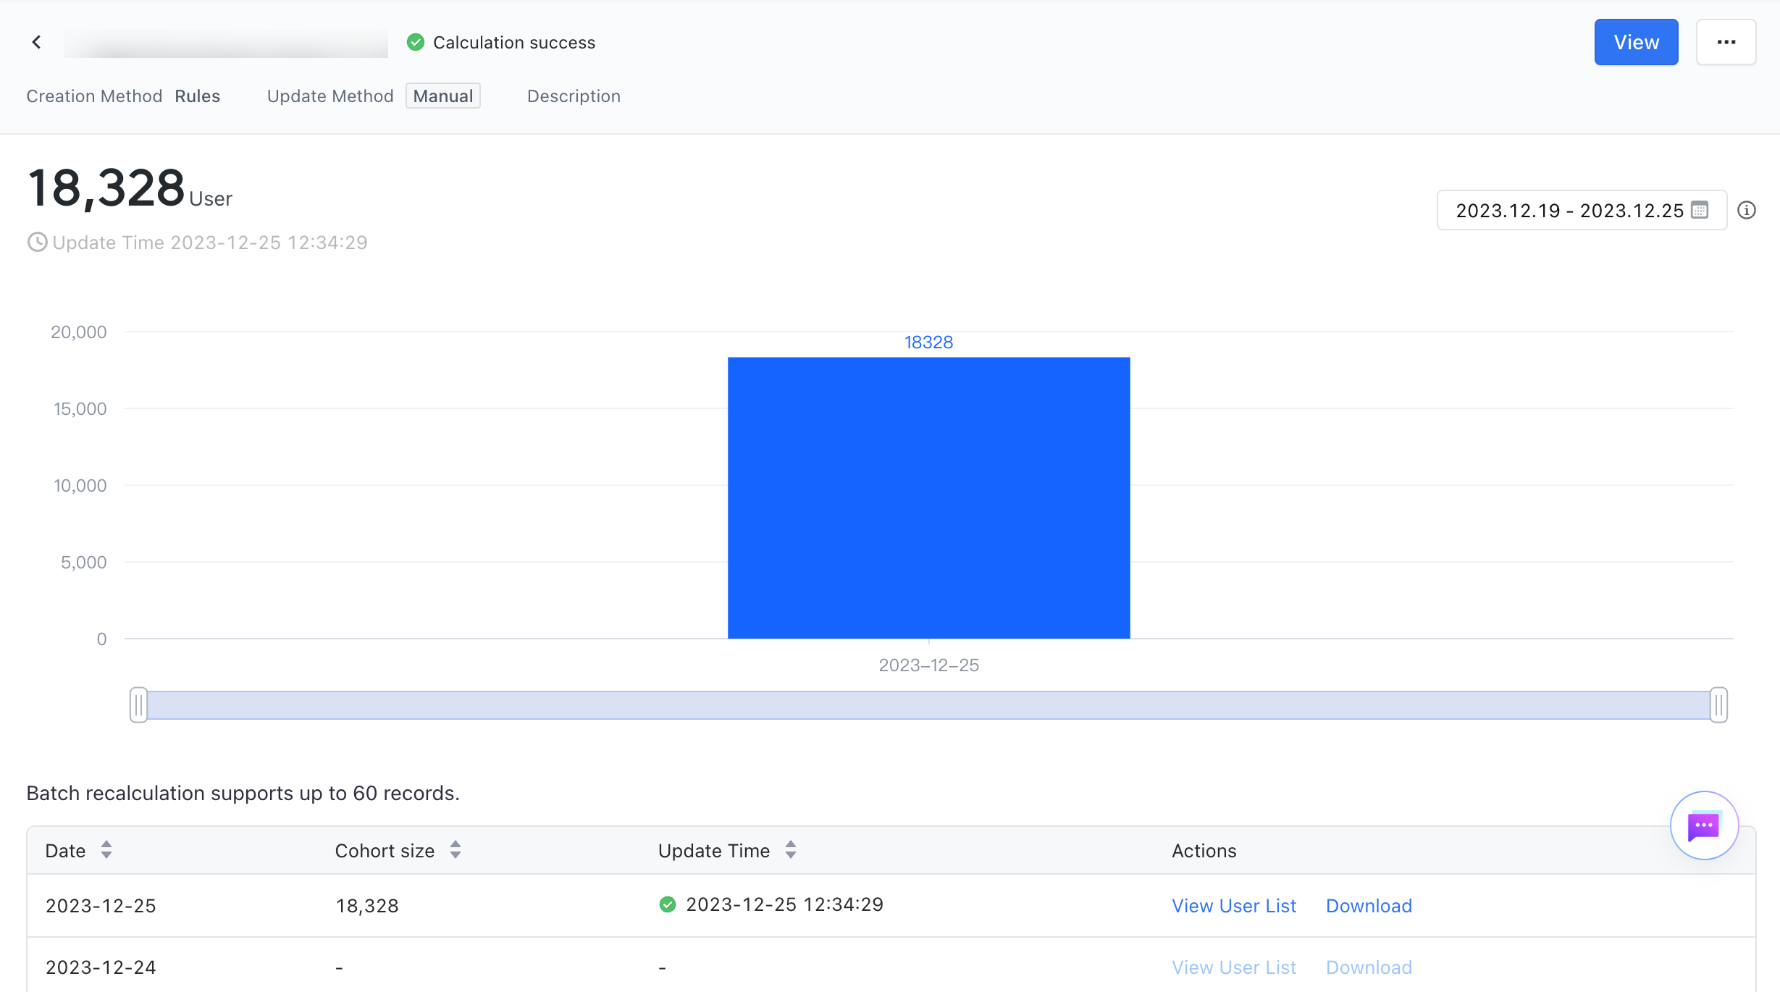Click the 18,328 cohort size cell

click(x=367, y=906)
